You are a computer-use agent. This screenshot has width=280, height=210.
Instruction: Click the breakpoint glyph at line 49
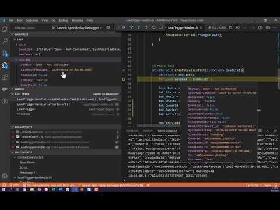(x=124, y=79)
